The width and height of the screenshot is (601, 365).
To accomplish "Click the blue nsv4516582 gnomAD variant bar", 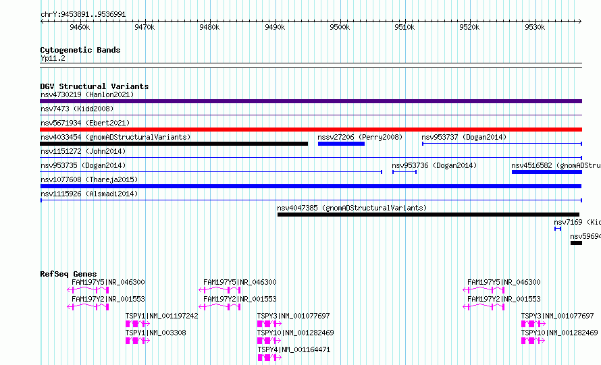I will point(547,172).
